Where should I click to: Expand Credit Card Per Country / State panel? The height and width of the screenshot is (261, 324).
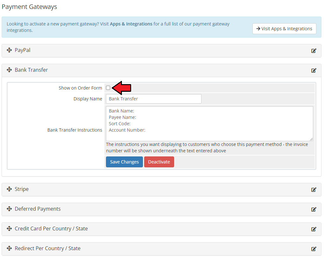[161, 229]
